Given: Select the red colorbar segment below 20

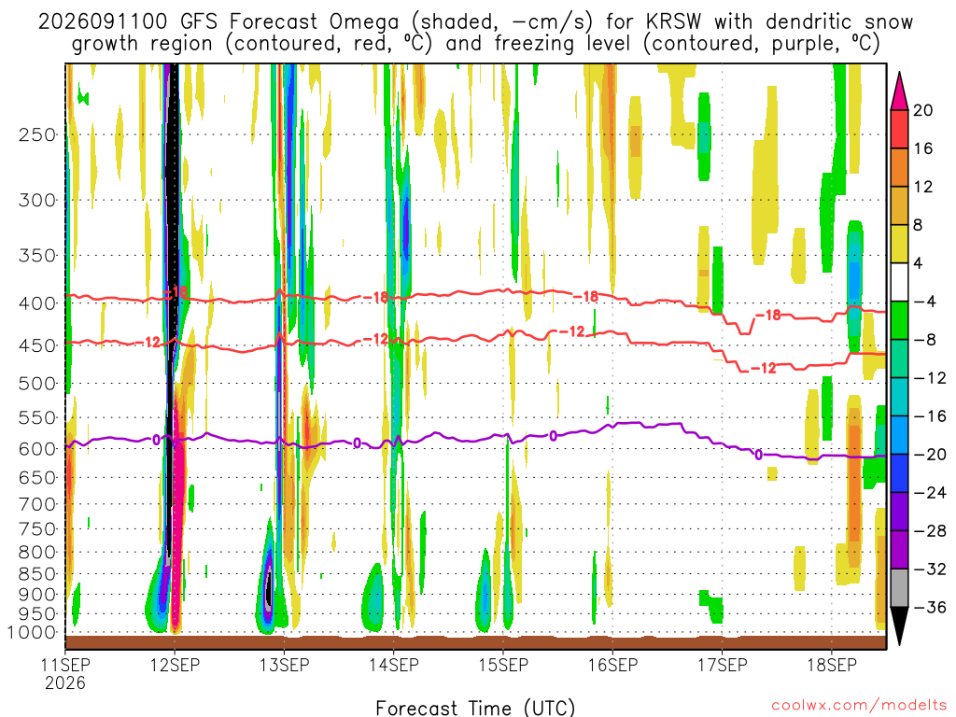Looking at the screenshot, I should 899,129.
